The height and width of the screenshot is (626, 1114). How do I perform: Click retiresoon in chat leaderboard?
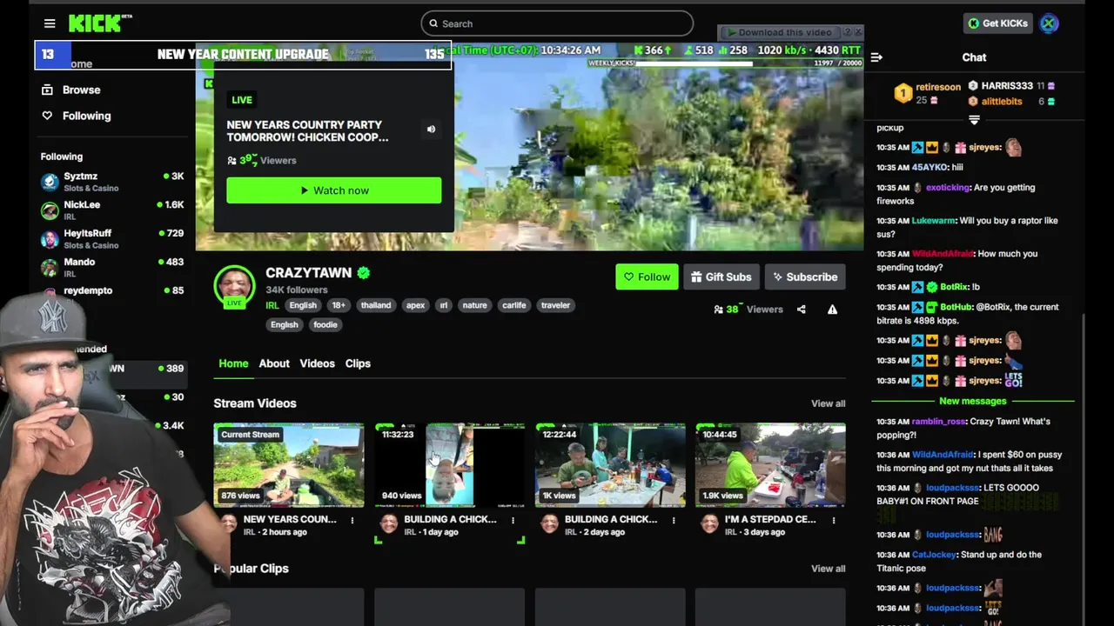pos(938,87)
